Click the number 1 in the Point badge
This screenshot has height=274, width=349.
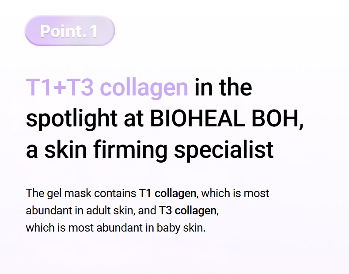click(x=94, y=31)
